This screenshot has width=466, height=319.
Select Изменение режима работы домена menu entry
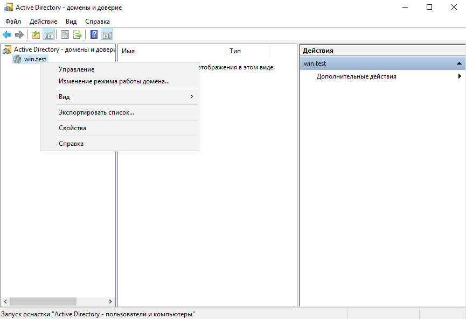114,81
